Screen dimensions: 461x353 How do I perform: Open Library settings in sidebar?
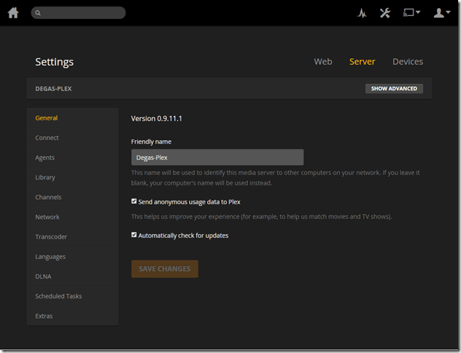point(45,177)
